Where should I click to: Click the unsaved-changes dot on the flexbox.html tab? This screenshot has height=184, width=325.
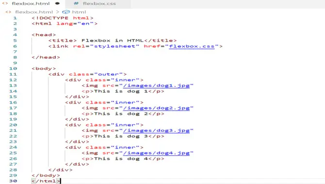(57, 3)
